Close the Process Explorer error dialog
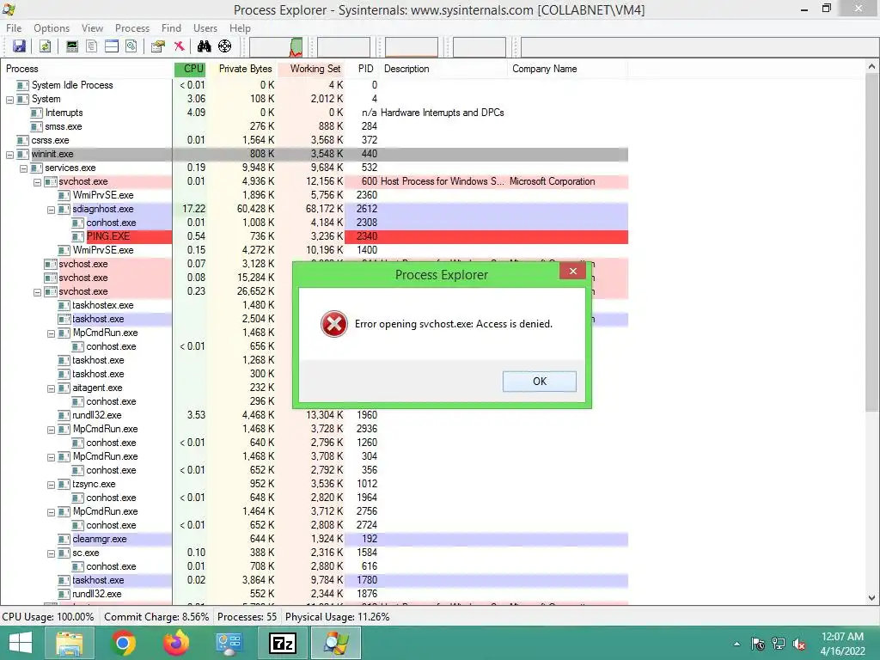The image size is (880, 660). tap(572, 271)
